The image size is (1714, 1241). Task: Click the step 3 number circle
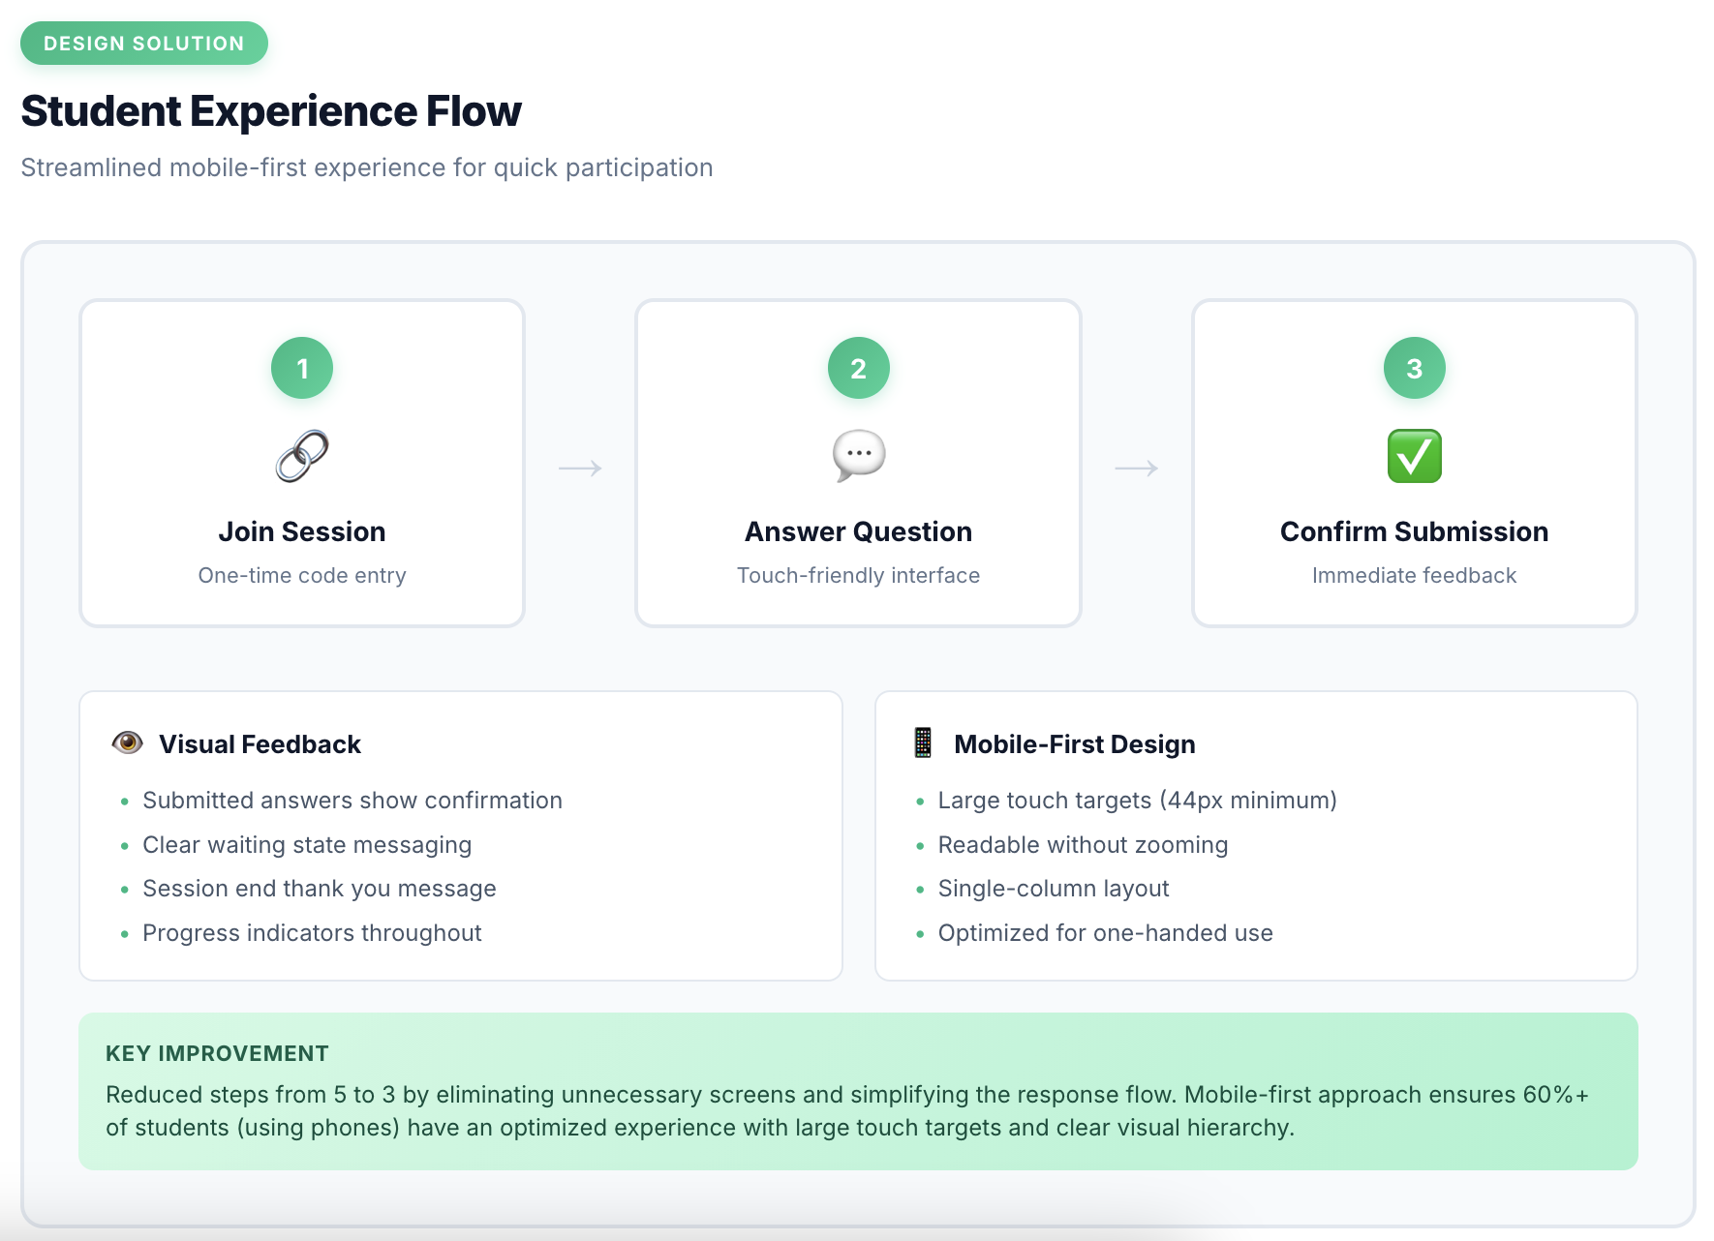(1415, 368)
